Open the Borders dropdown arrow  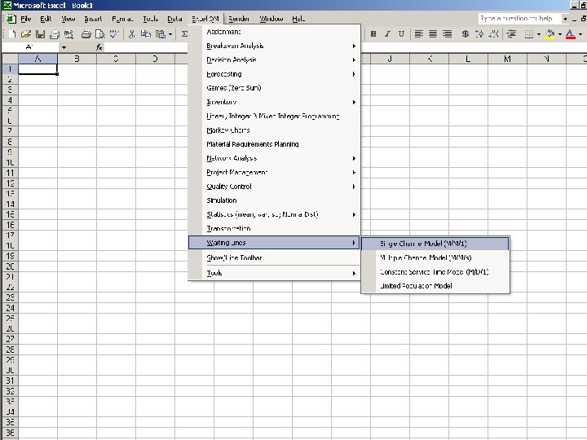pos(539,34)
